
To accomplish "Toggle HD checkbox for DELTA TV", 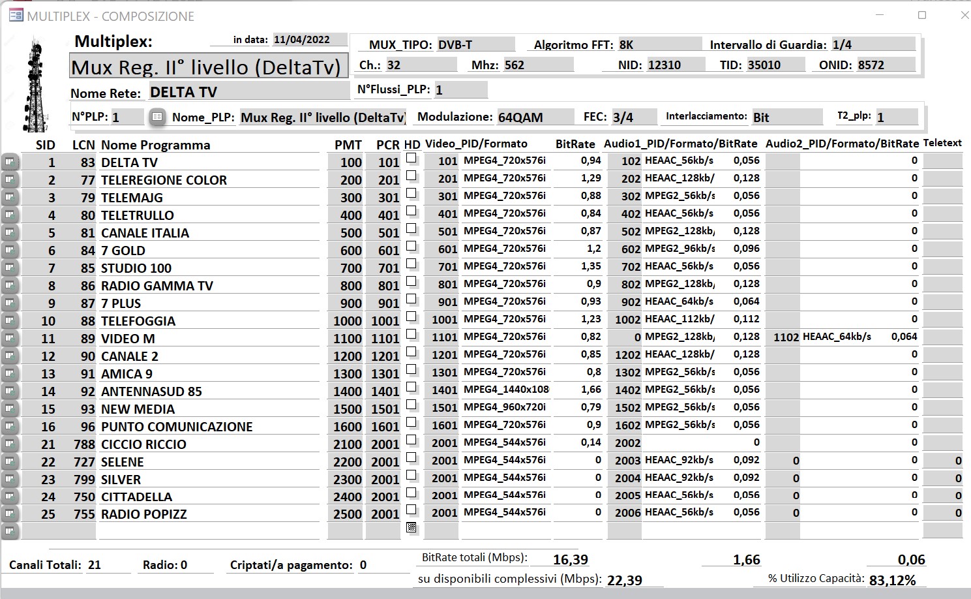I will tap(411, 158).
